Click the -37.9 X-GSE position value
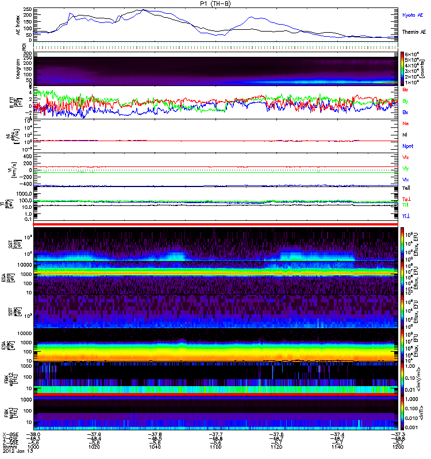431x459 pixels. tap(94, 435)
